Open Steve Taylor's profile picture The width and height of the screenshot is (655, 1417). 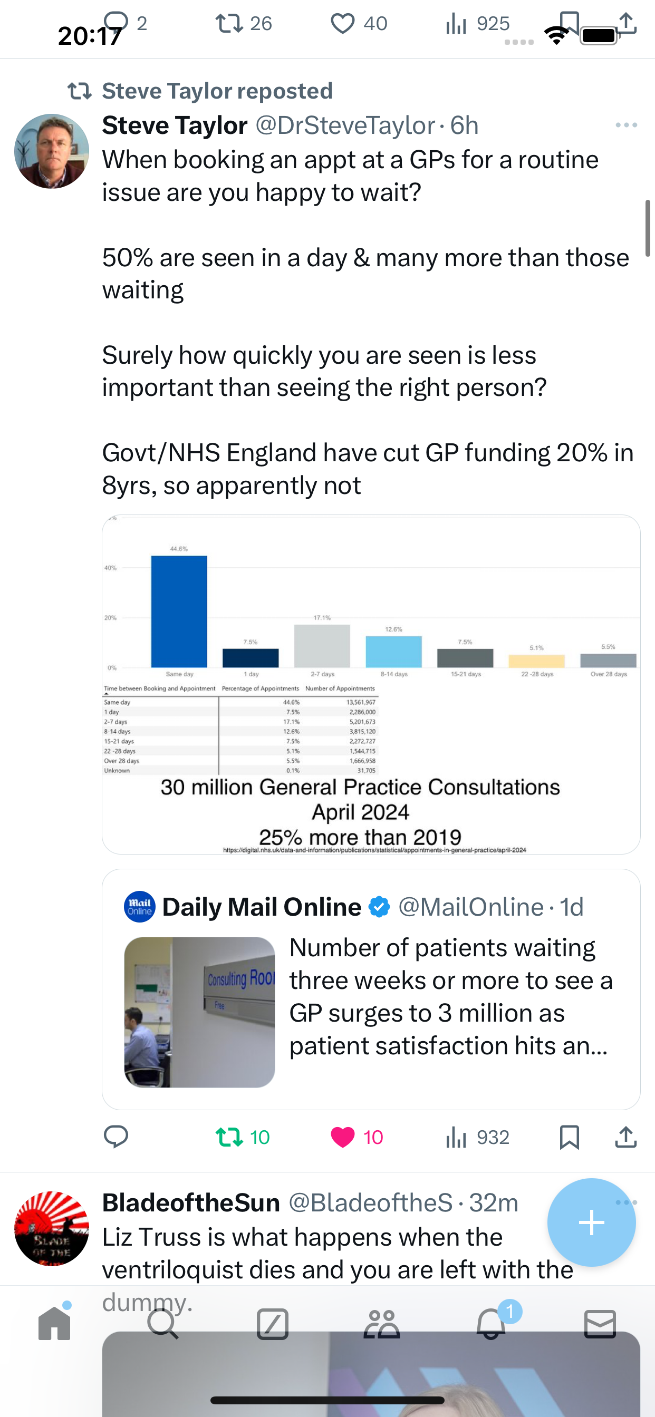click(x=52, y=151)
